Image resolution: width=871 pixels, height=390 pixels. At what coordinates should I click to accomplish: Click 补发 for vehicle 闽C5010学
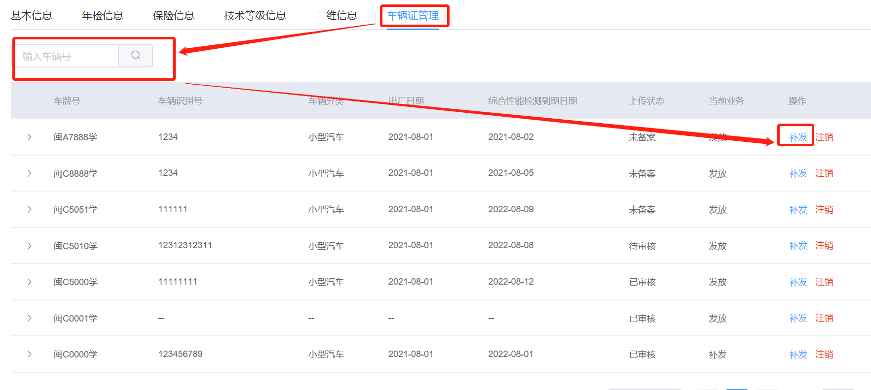tap(797, 246)
